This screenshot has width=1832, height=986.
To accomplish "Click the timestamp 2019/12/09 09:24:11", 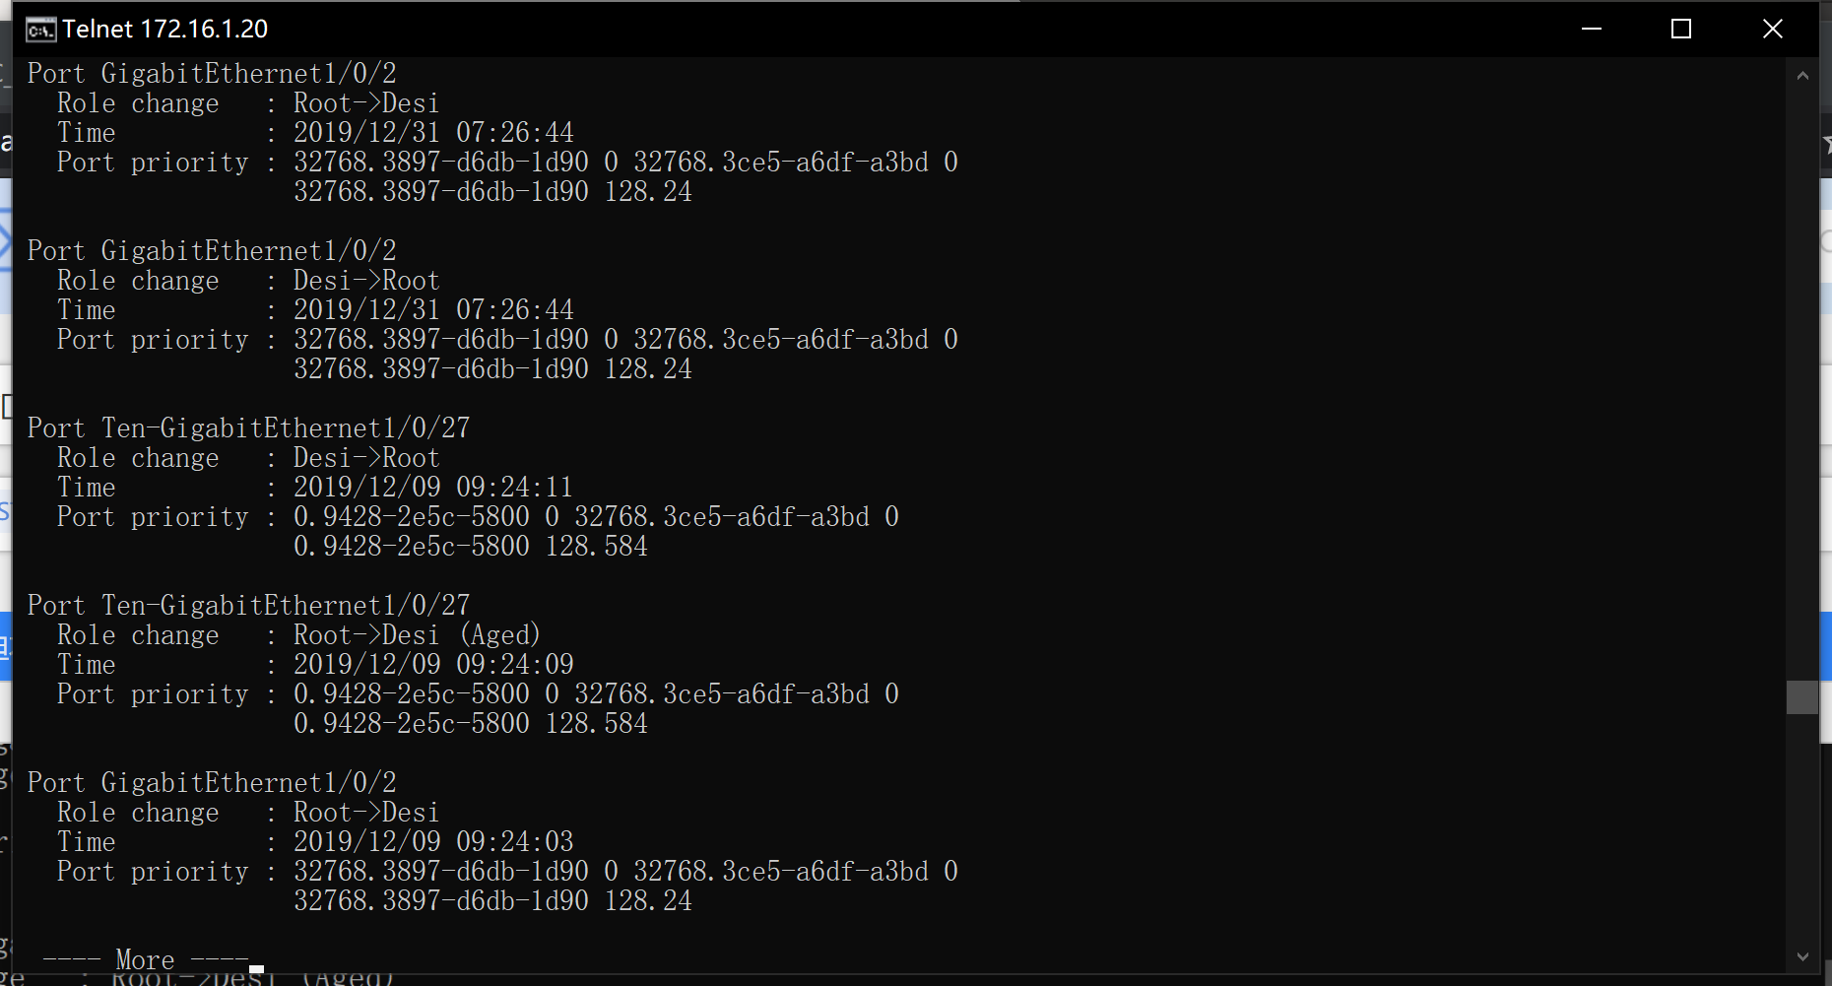I will click(433, 488).
